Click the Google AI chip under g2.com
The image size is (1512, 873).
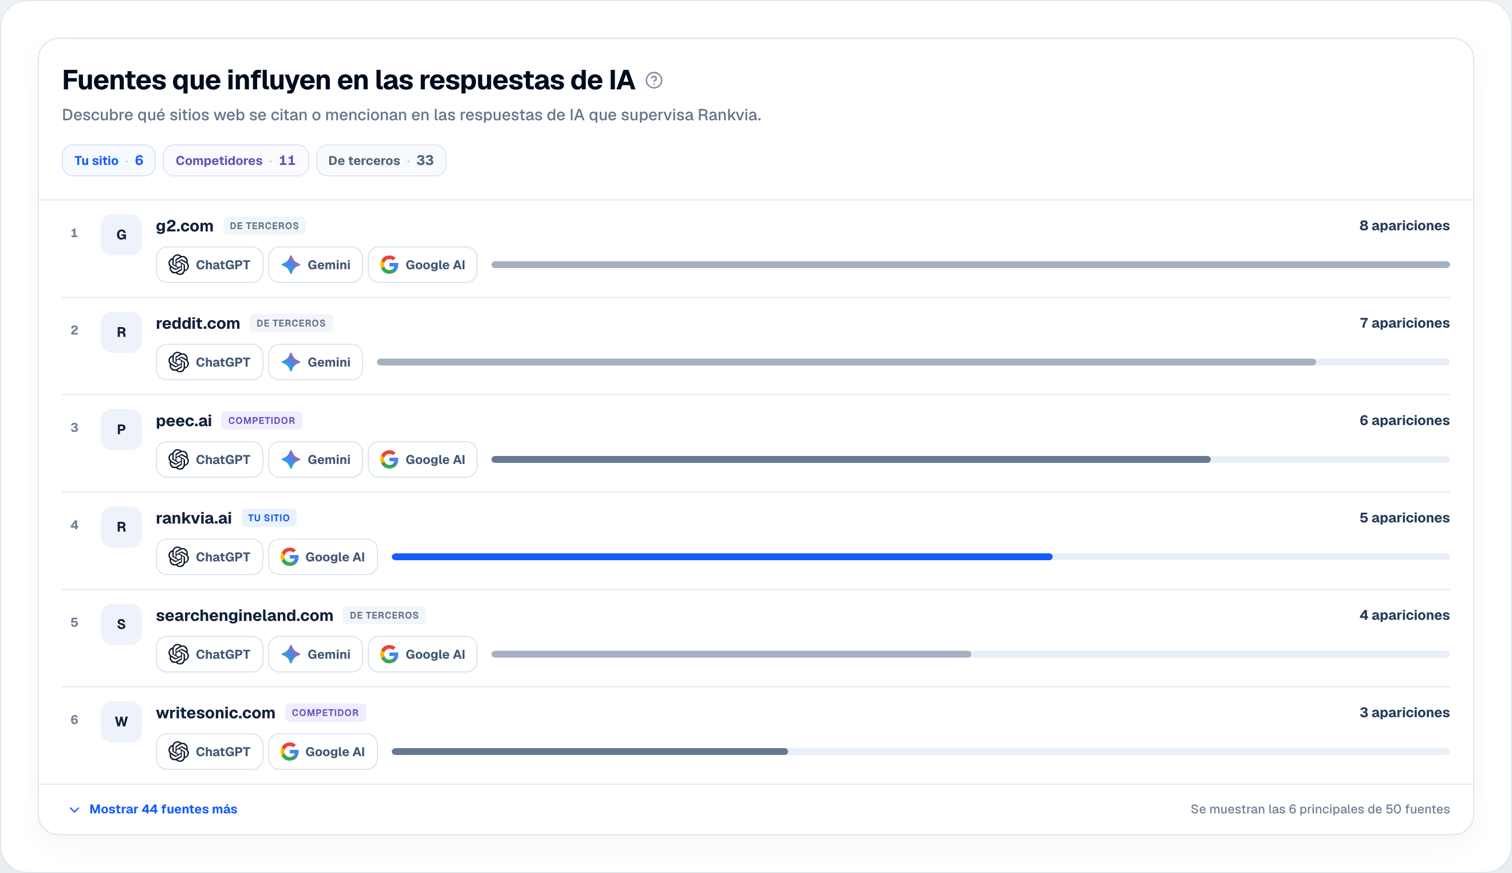(x=423, y=265)
